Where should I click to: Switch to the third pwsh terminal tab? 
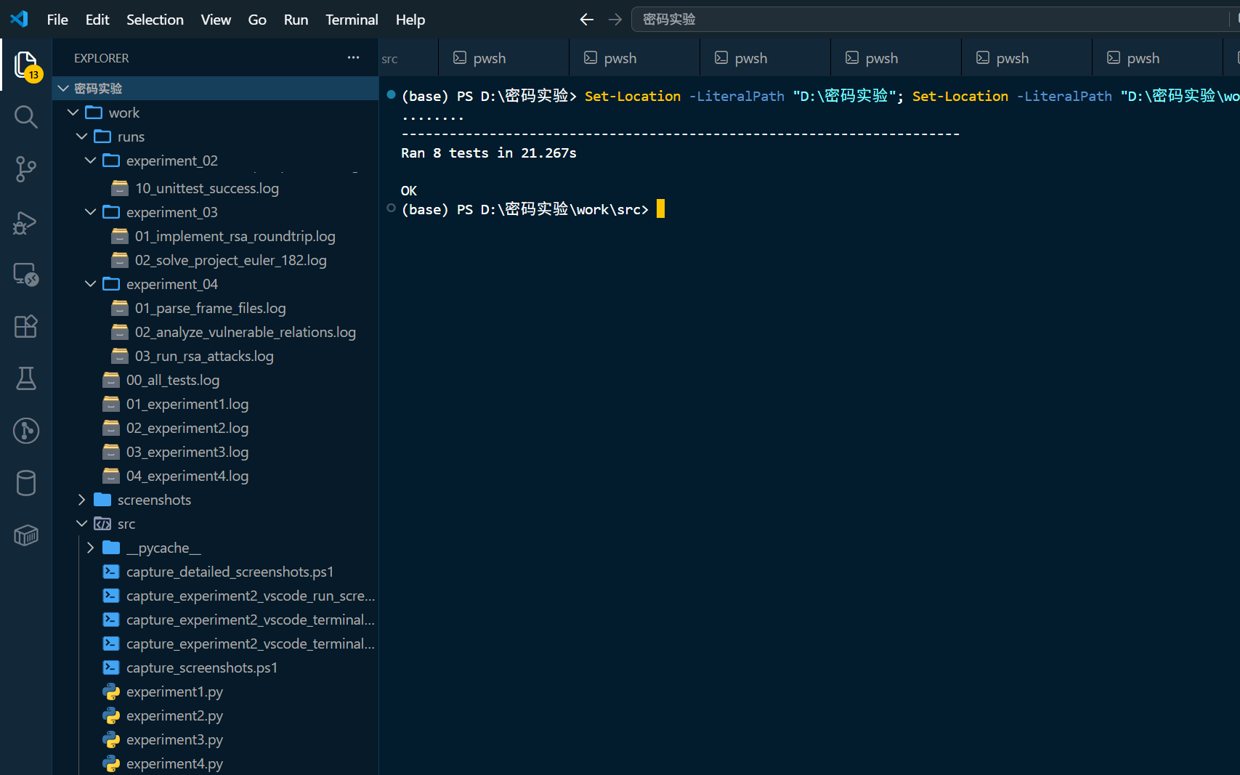(x=765, y=57)
